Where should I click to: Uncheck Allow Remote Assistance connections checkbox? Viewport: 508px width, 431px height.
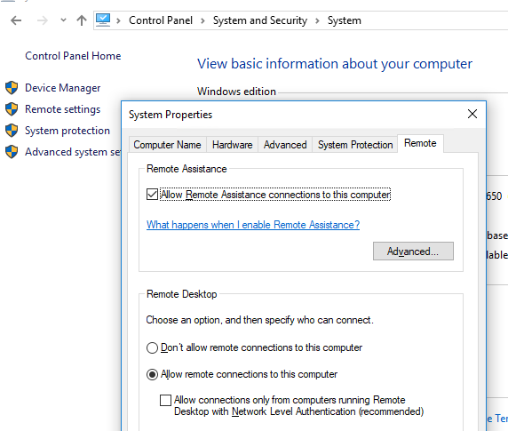pos(152,195)
